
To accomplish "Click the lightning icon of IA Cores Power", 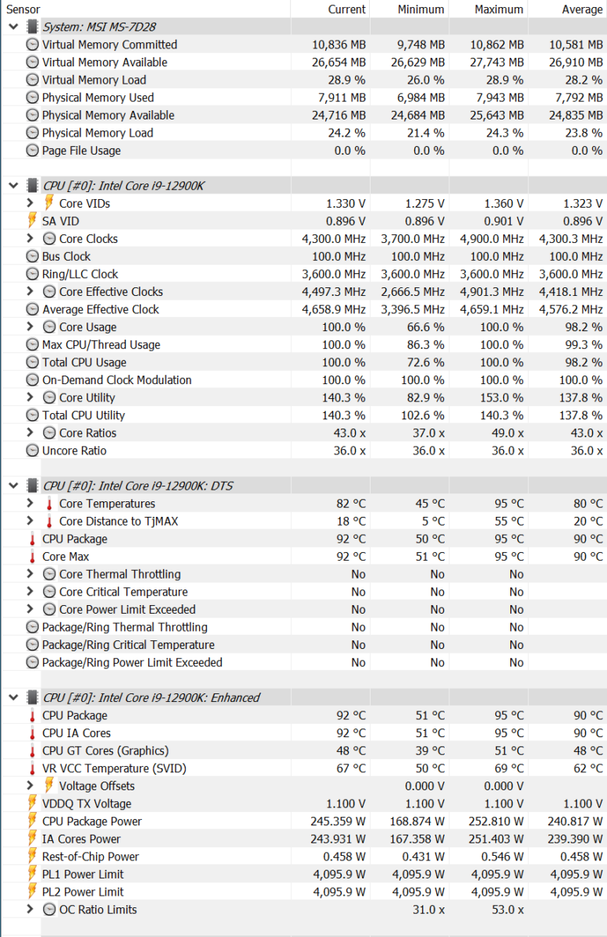I will [32, 839].
